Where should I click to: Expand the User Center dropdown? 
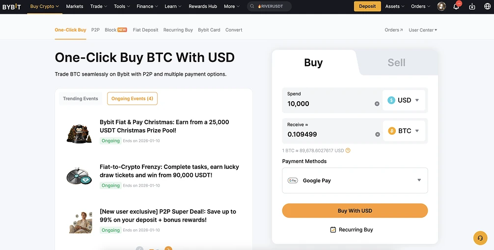423,30
